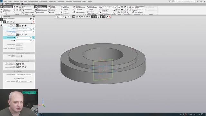The image size is (206, 116).
Task: Open the Modeling (Моделирование) menu
Action: coord(33,1)
